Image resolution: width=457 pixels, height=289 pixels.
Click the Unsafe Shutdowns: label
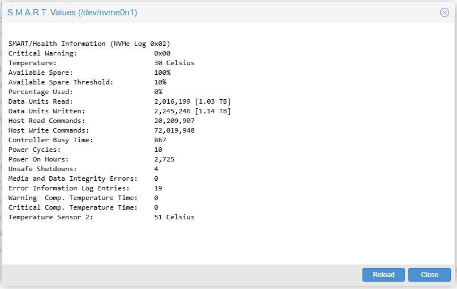42,169
